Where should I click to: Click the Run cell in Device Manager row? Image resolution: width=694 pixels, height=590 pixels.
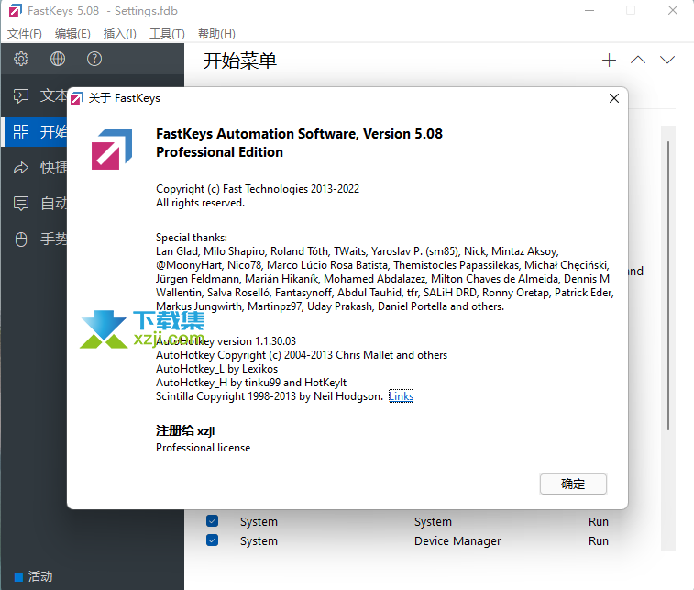click(x=599, y=540)
